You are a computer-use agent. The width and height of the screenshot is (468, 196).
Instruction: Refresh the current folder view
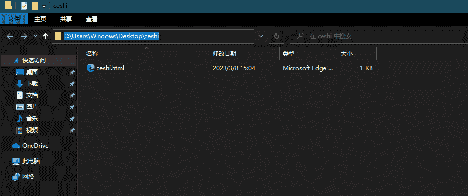click(276, 36)
